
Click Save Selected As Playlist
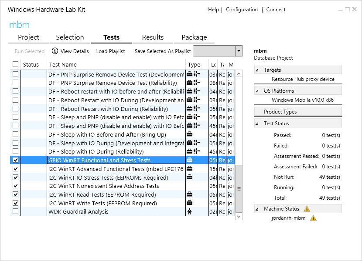coord(163,51)
